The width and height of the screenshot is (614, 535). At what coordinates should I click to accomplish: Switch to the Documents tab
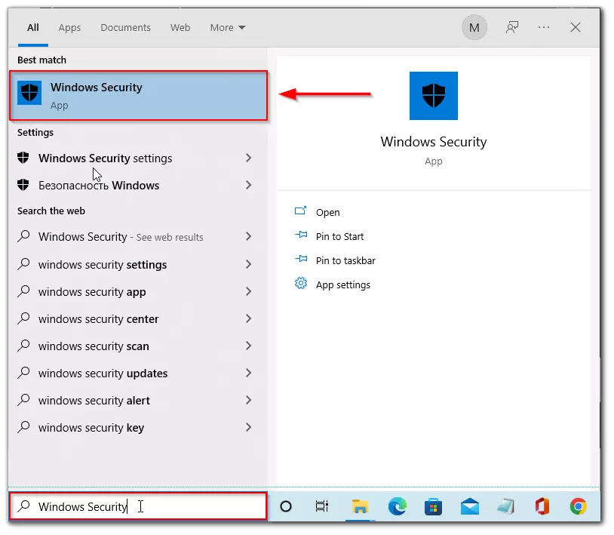[x=125, y=27]
